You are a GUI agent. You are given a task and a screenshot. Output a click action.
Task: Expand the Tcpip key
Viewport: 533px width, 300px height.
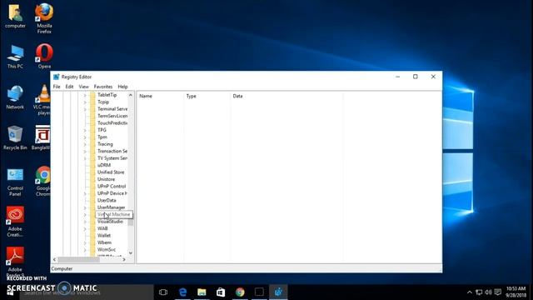85,102
